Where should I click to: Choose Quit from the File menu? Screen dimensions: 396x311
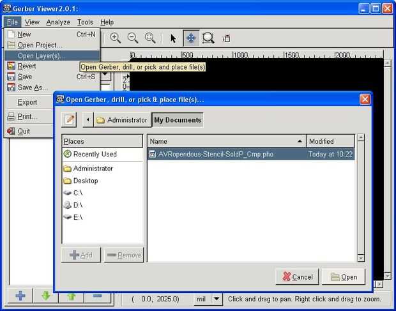29,132
